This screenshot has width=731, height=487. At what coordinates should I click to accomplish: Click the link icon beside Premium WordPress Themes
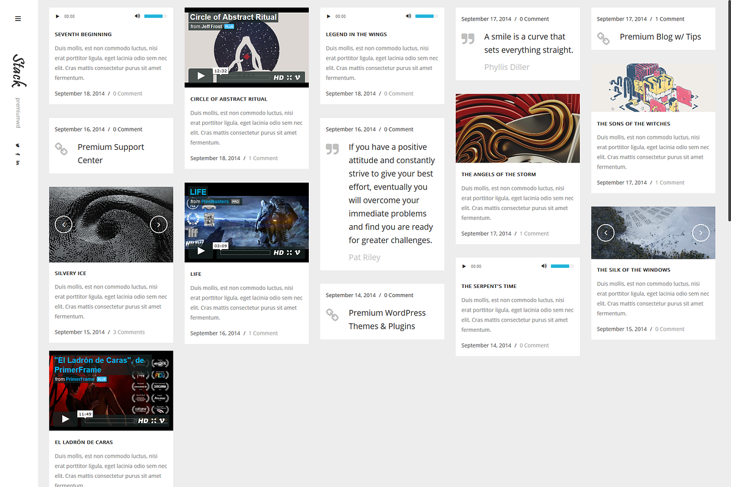click(x=332, y=315)
